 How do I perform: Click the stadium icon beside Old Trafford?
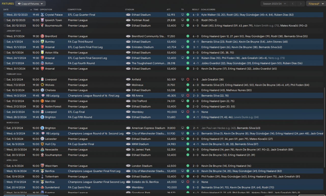click(x=128, y=101)
